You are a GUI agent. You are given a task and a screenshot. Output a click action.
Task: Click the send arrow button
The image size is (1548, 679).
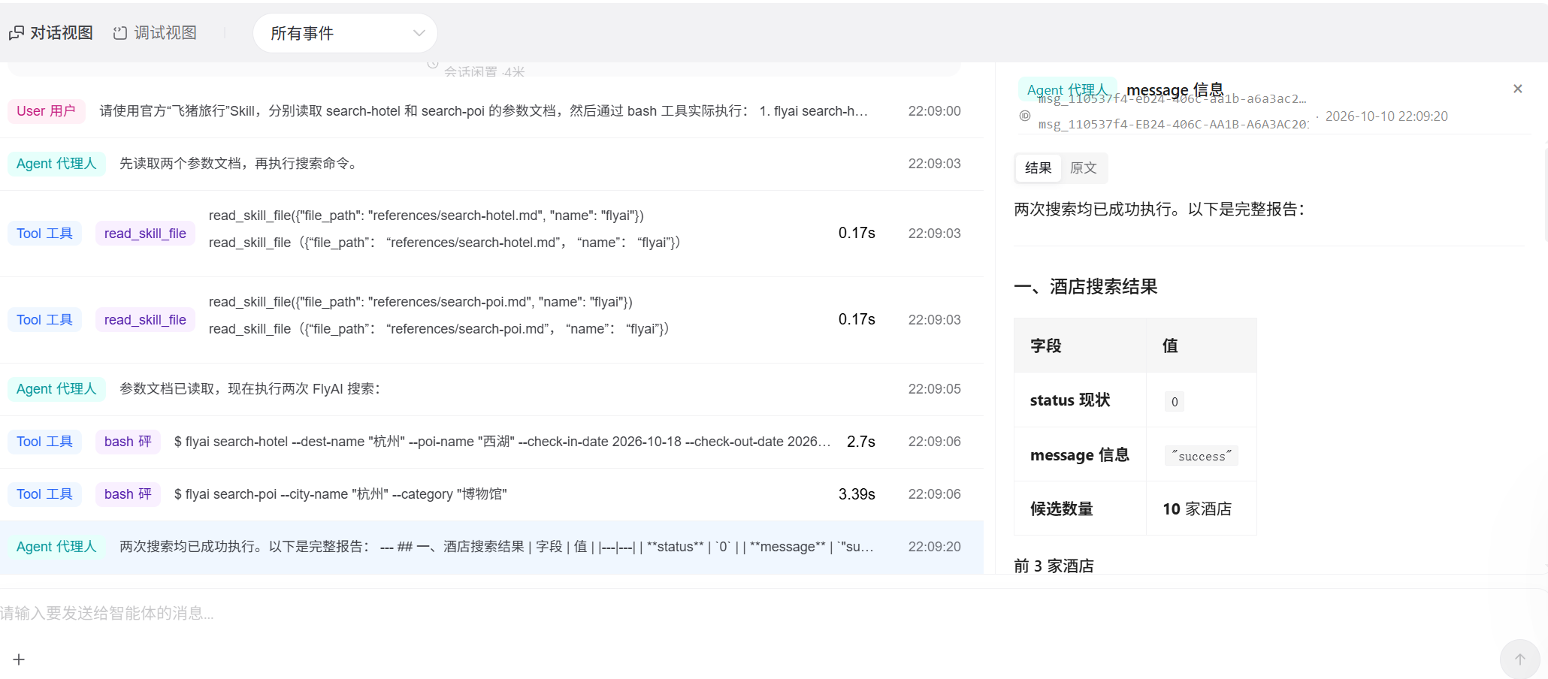[1519, 659]
